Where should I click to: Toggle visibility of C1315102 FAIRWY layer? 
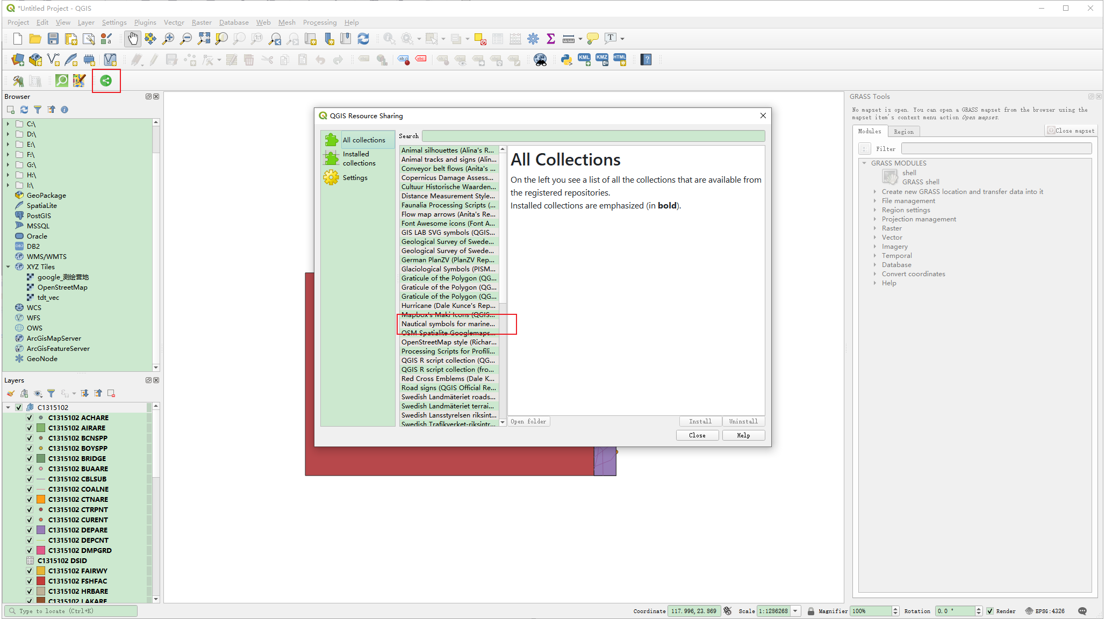(30, 571)
